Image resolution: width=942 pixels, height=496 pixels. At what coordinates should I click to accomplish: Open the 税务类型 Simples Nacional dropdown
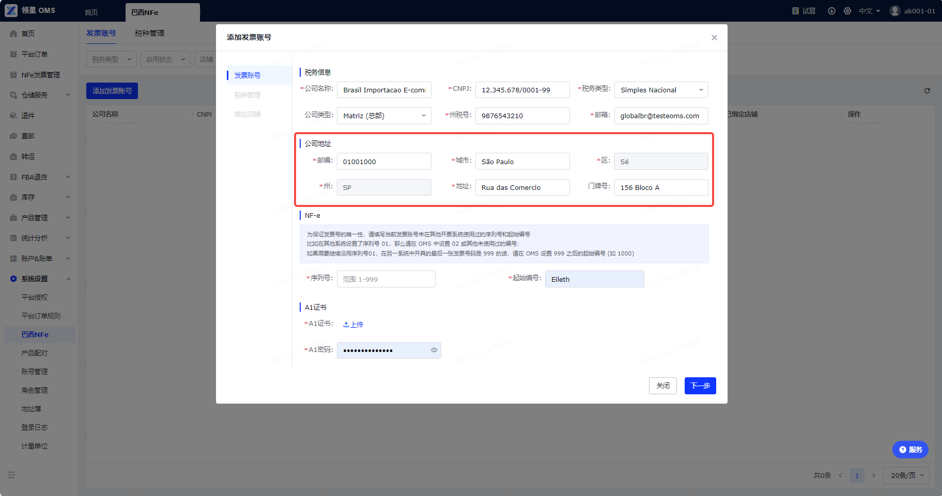(x=661, y=90)
